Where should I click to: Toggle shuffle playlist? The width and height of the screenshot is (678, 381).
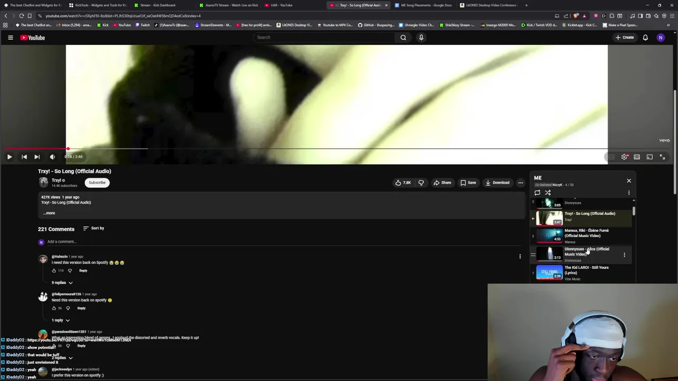click(548, 193)
